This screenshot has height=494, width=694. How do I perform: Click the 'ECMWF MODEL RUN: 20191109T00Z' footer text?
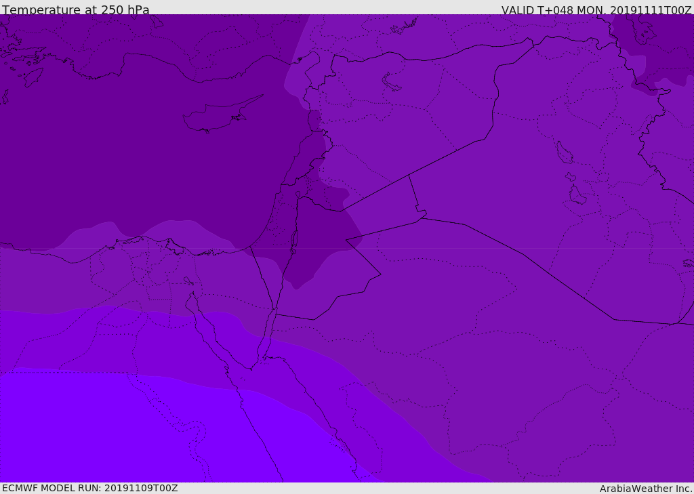coord(90,489)
